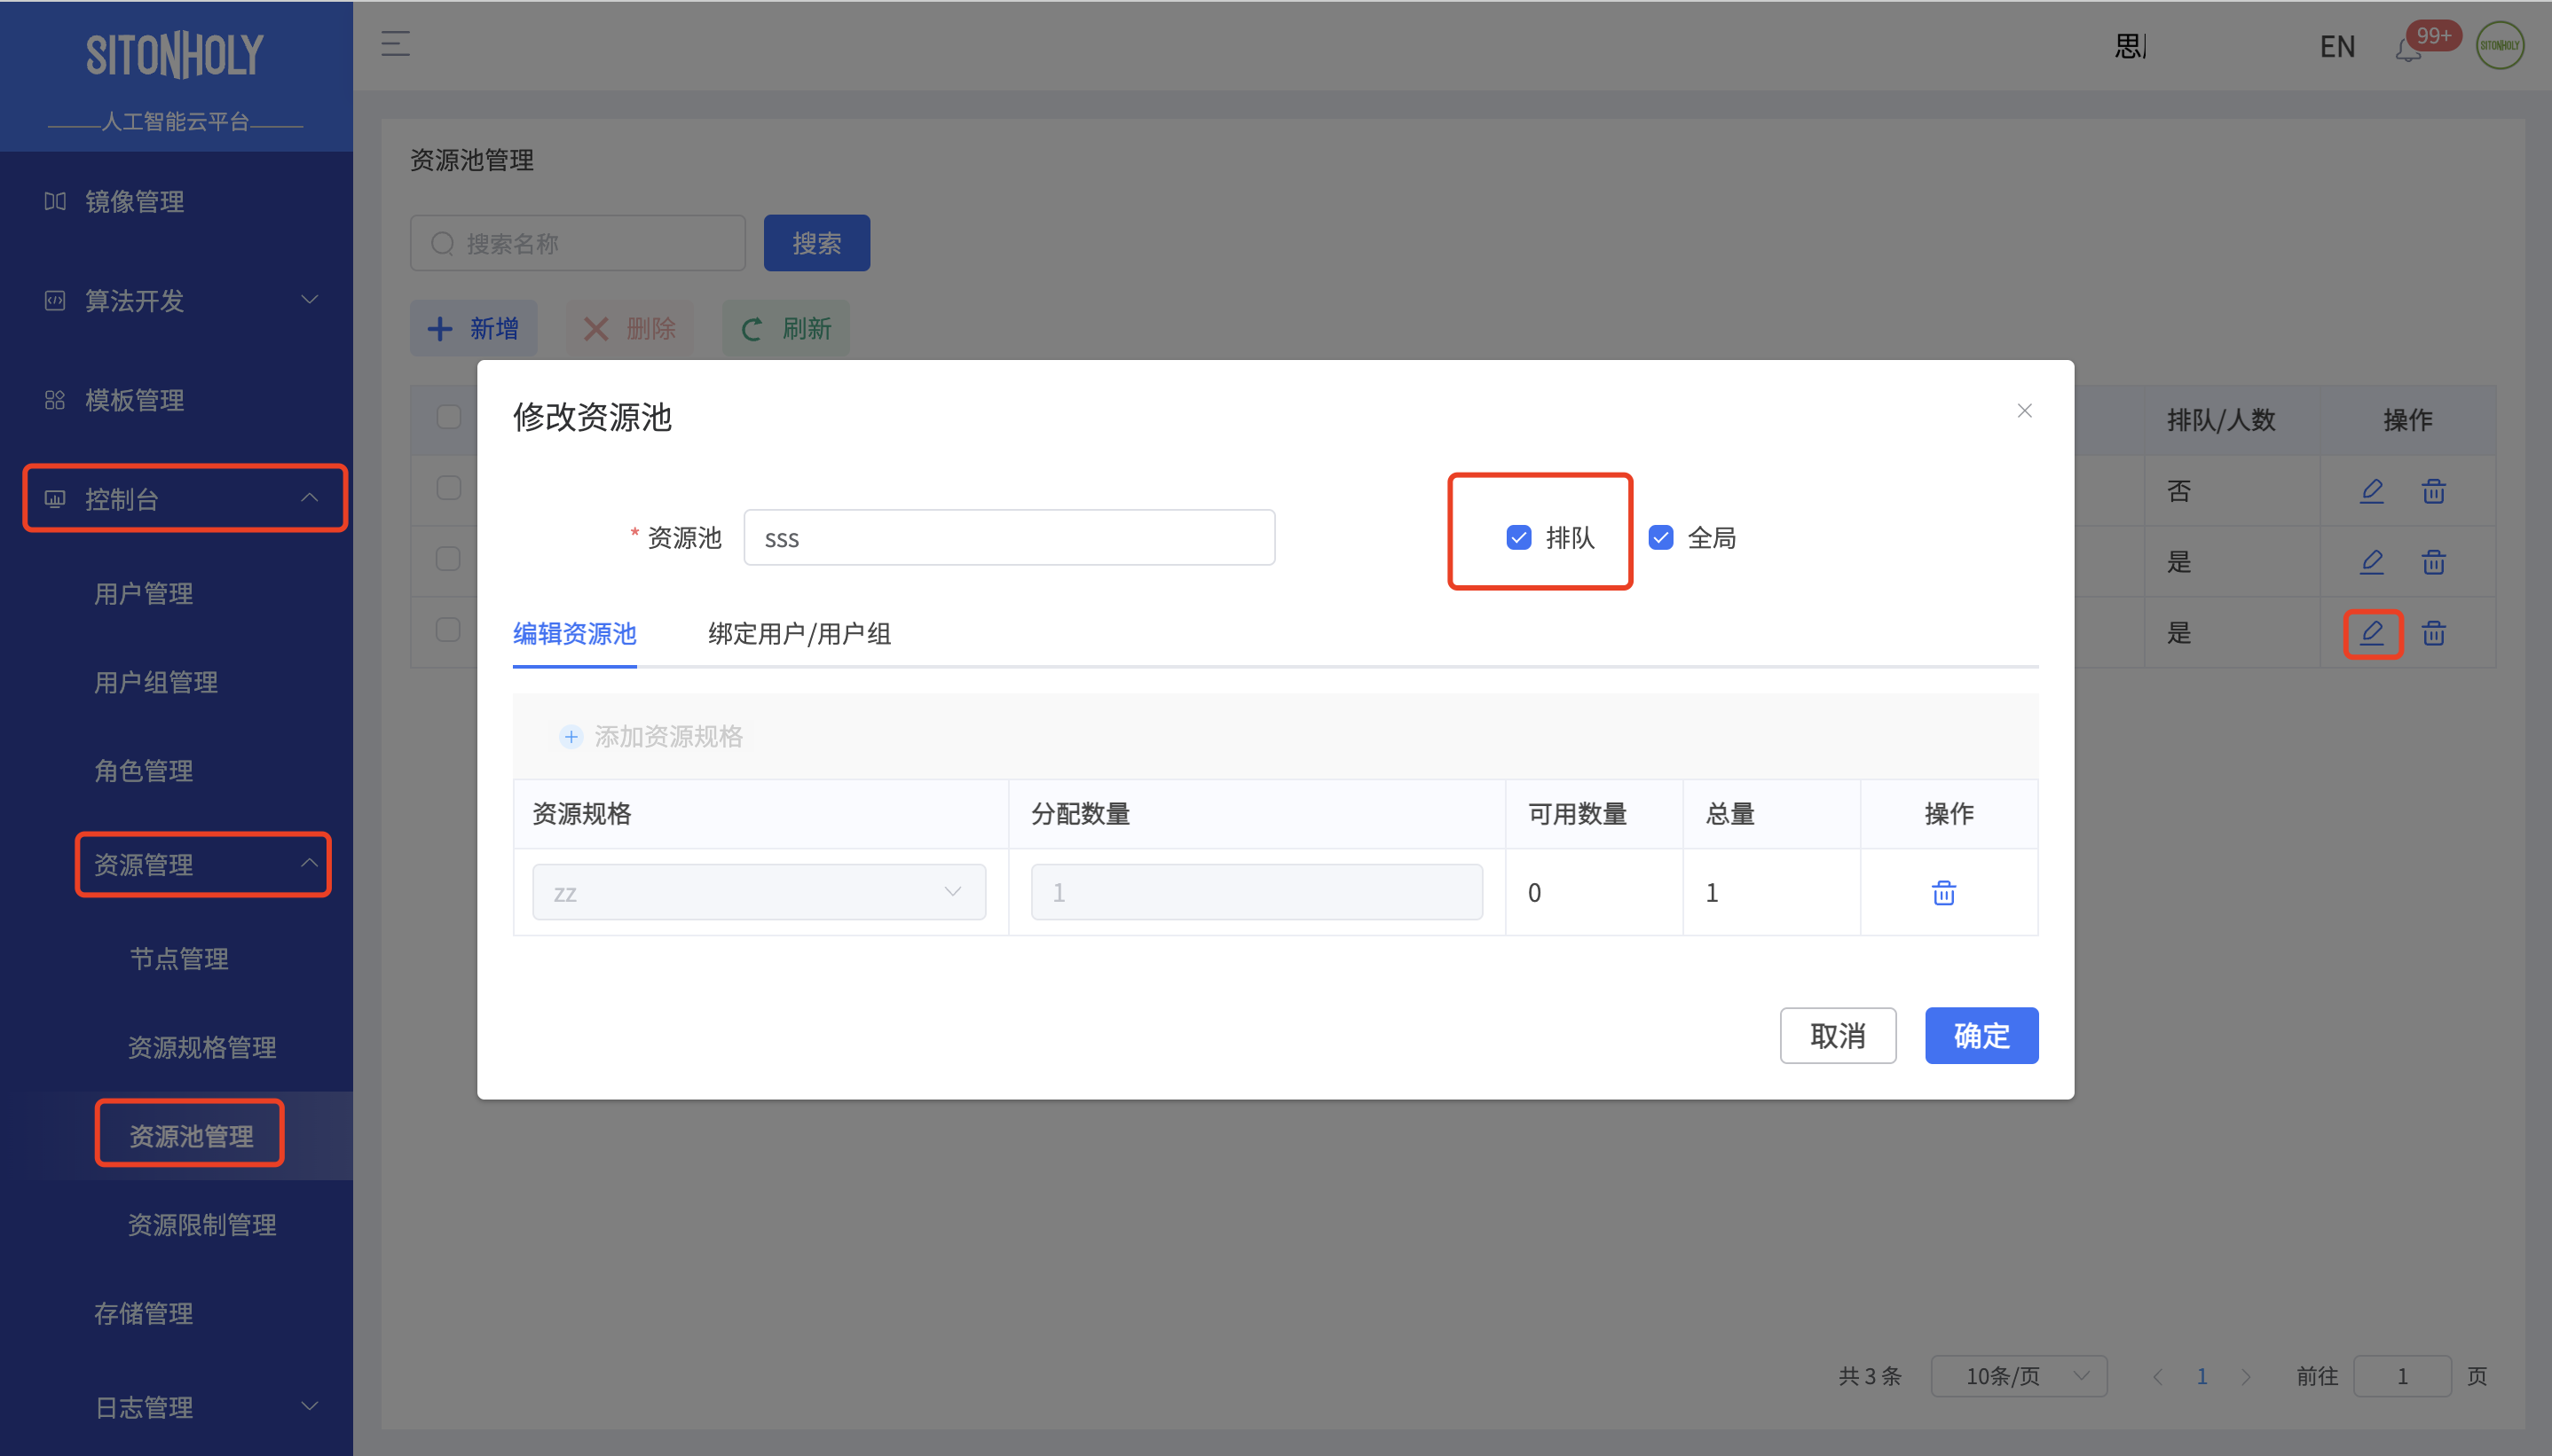Switch to 编辑资源池 tab
Screen dimensions: 2552x1456
pyautogui.click(x=574, y=634)
